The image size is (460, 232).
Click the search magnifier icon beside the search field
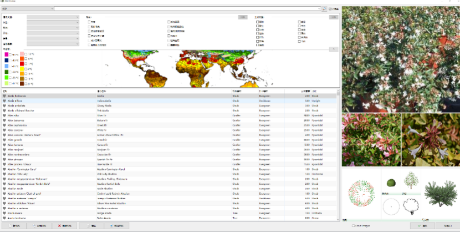click(x=324, y=9)
